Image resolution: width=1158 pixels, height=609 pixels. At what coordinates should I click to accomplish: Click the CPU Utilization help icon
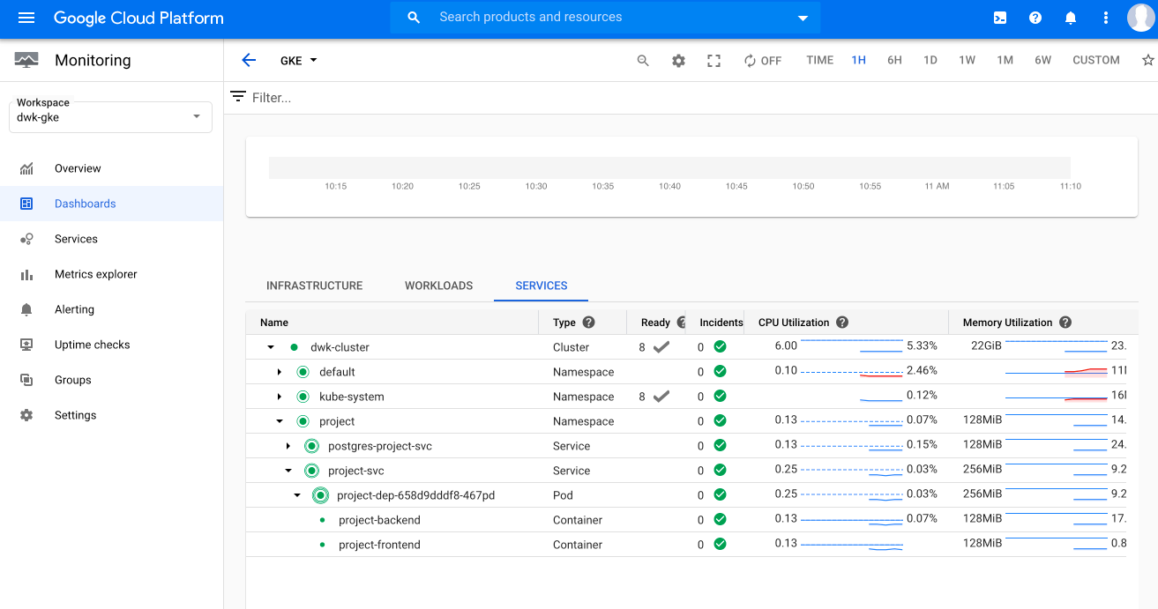point(842,323)
